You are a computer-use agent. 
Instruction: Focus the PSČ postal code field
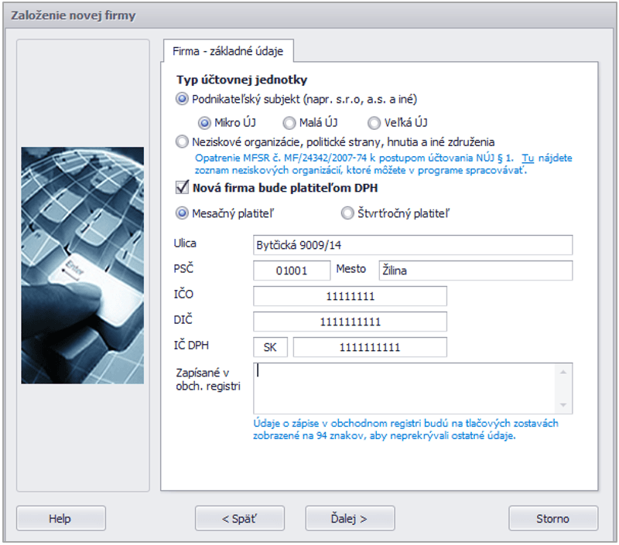[x=292, y=271]
